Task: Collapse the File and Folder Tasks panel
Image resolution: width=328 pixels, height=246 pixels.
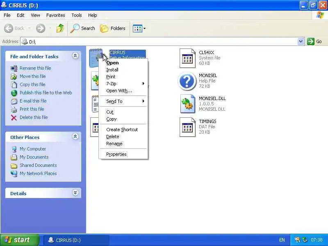Action: click(x=75, y=56)
